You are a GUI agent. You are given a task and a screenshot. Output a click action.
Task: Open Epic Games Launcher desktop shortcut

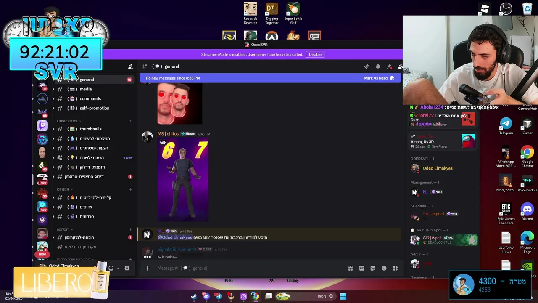point(506,214)
